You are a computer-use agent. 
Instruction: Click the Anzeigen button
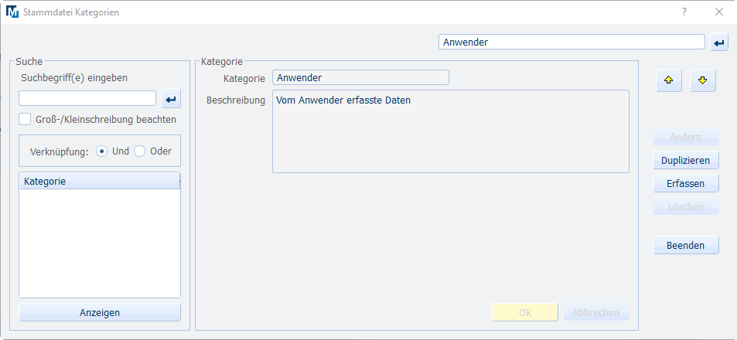(x=99, y=312)
